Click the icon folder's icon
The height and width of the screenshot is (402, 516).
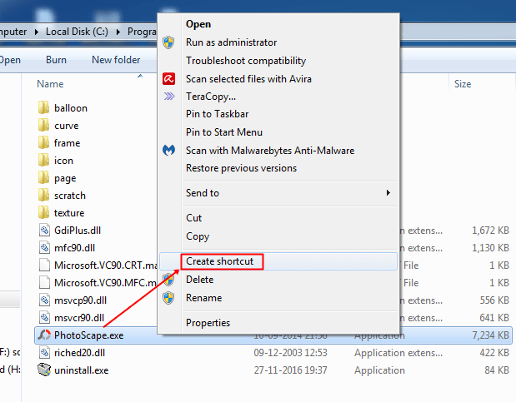pyautogui.click(x=44, y=160)
